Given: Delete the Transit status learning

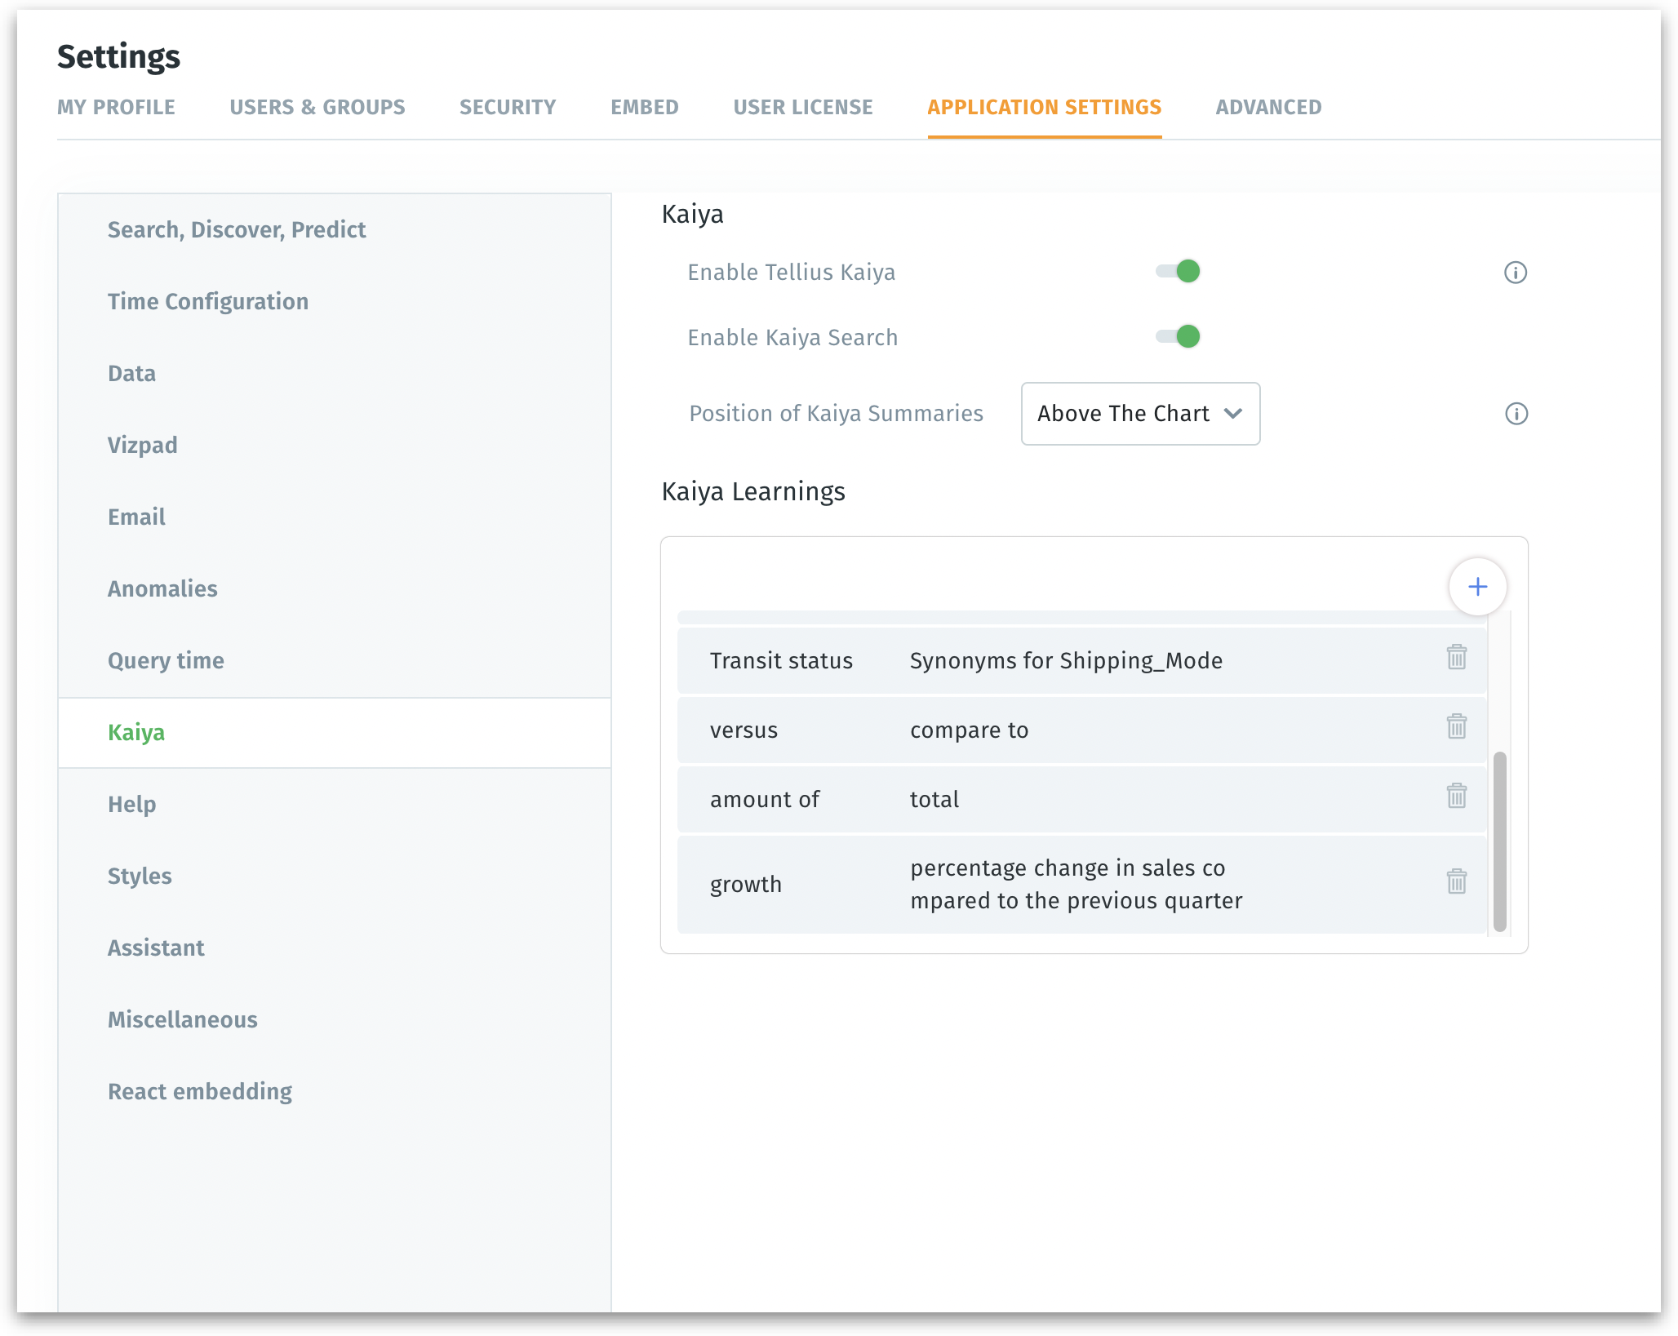Looking at the screenshot, I should point(1457,658).
